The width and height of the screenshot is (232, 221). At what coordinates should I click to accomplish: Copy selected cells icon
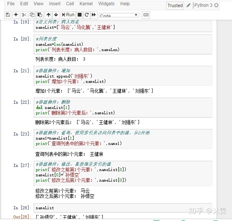(x=32, y=15)
